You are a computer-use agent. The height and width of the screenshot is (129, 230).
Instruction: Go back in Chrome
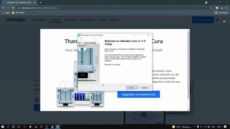click(3, 8)
